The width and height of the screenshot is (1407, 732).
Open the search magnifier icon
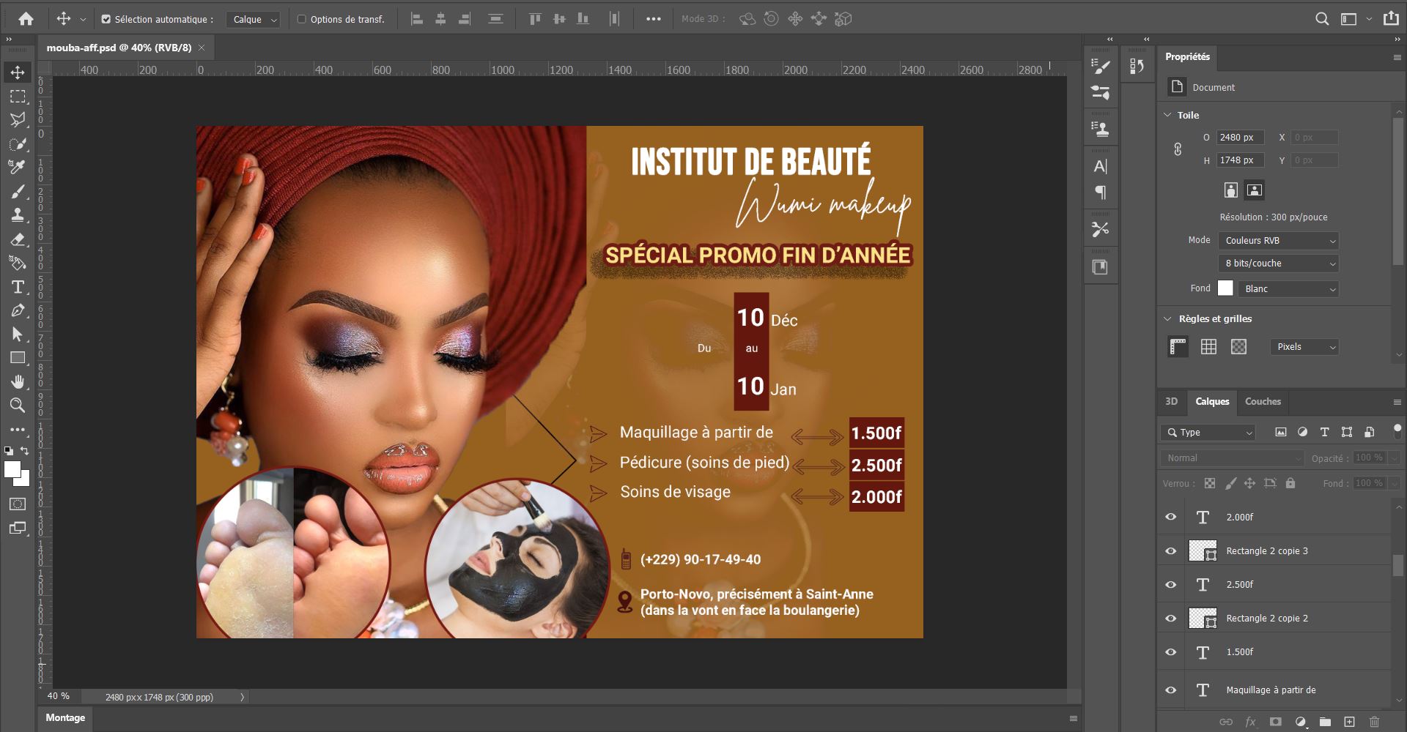pyautogui.click(x=1321, y=19)
